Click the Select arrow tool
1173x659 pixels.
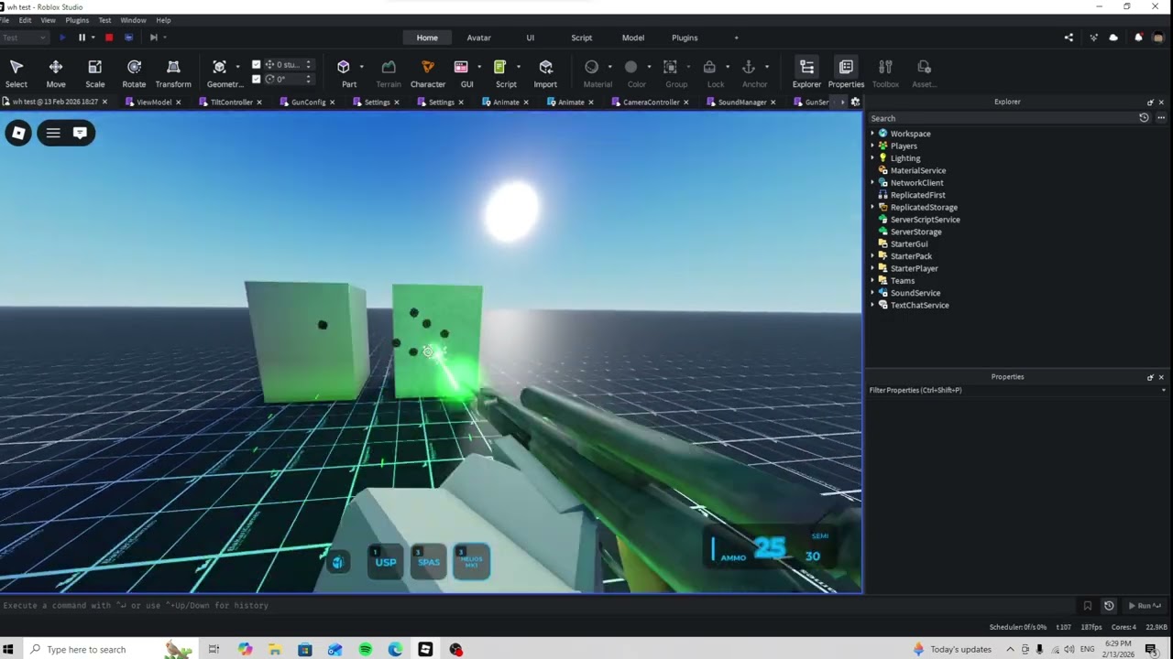[x=16, y=73]
